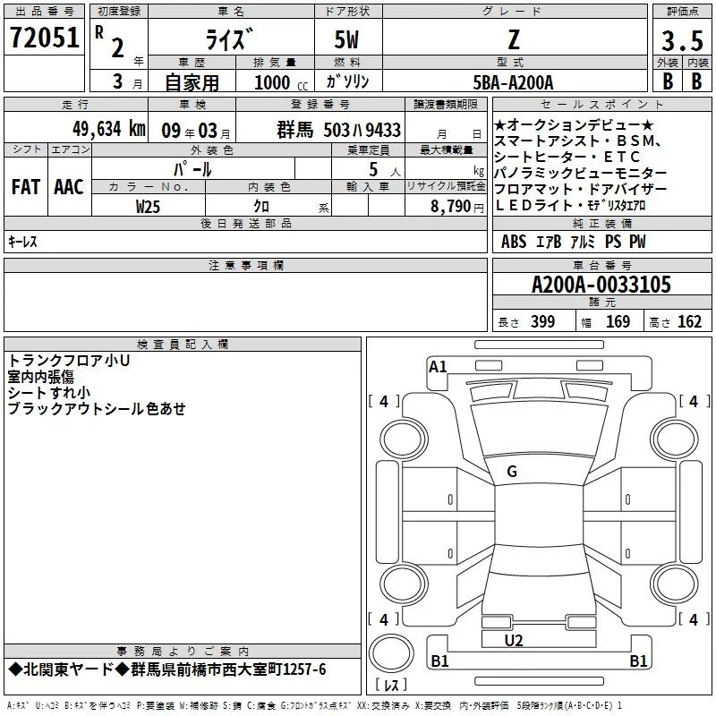
Task: Select the オークションデビュー sales point line
Action: click(x=574, y=124)
